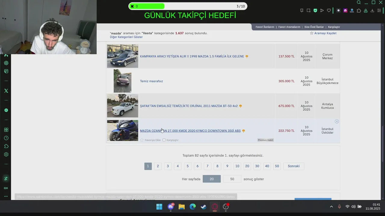This screenshot has height=216, width=385.
Task: Jump to results page 50
Action: coord(277,166)
